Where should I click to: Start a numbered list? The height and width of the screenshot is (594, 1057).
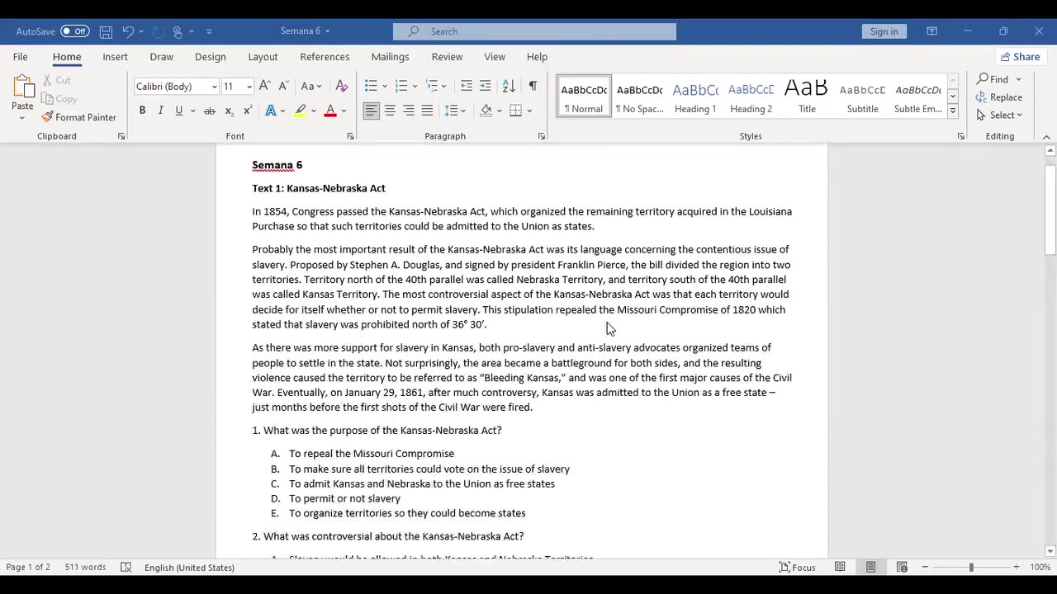[x=401, y=86]
